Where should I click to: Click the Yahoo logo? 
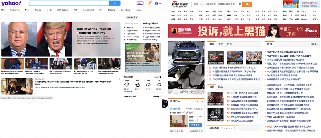tap(11, 3)
